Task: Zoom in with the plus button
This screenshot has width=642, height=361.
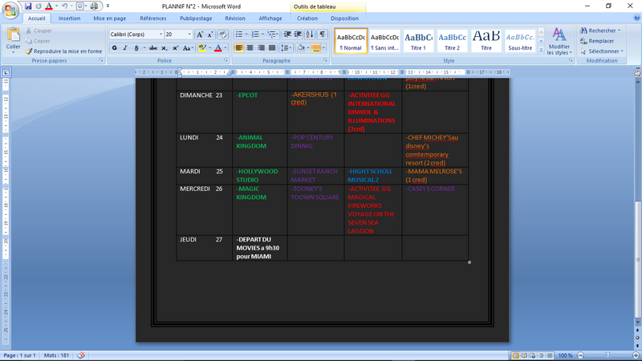Action: pyautogui.click(x=636, y=355)
